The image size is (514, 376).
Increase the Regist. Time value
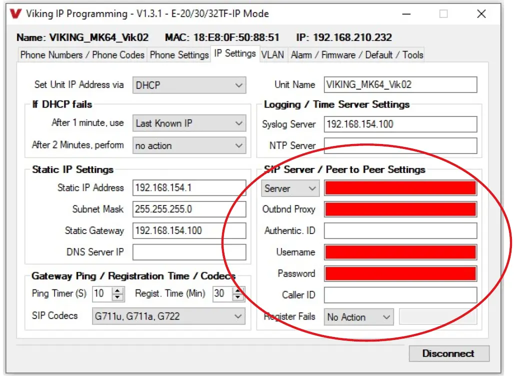(238, 290)
